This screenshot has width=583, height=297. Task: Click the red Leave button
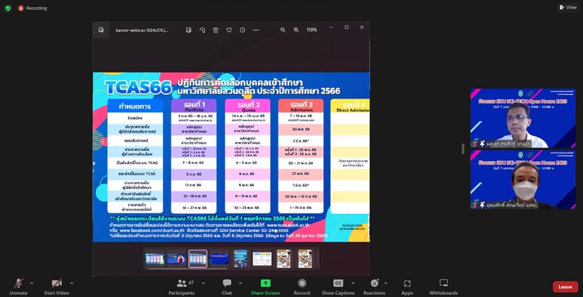click(565, 287)
